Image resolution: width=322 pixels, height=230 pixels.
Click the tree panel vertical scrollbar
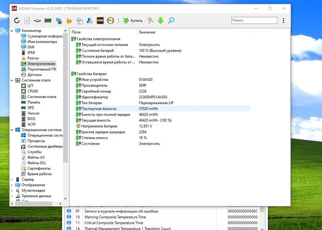65,98
